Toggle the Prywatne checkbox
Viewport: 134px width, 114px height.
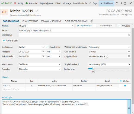click(119, 26)
